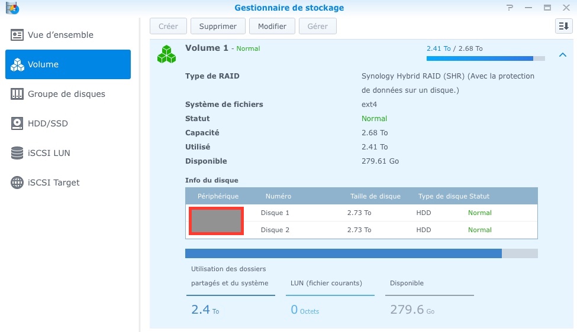Click the Volume 1 usage progress bar
Viewport: 577px width, 332px height.
pyautogui.click(x=485, y=58)
